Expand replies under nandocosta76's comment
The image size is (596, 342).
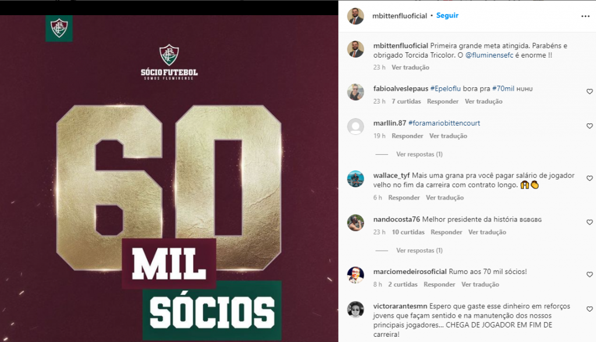pos(419,251)
